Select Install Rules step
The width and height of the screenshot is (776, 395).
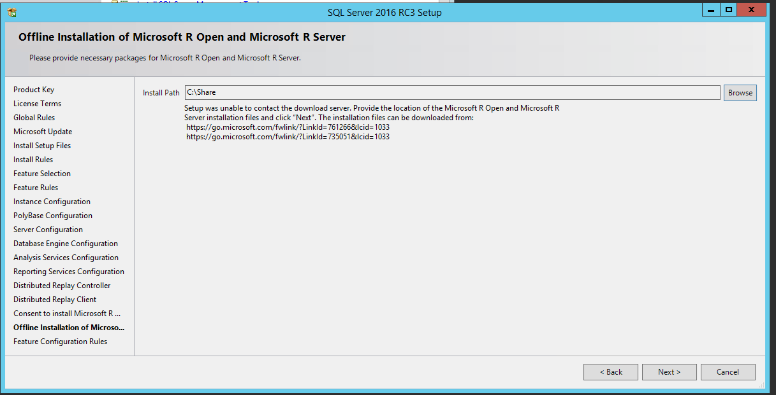33,160
